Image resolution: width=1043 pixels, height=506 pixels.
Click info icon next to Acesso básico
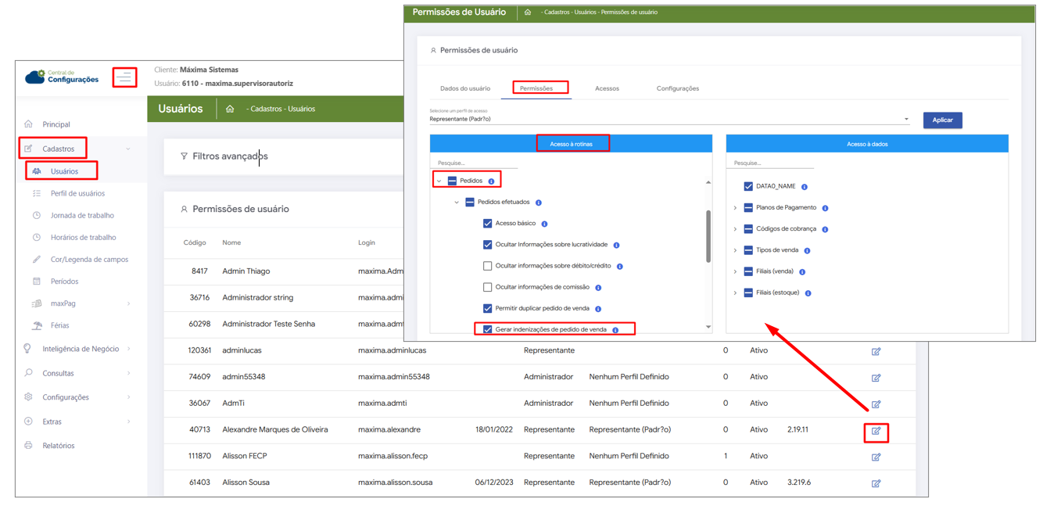point(544,224)
